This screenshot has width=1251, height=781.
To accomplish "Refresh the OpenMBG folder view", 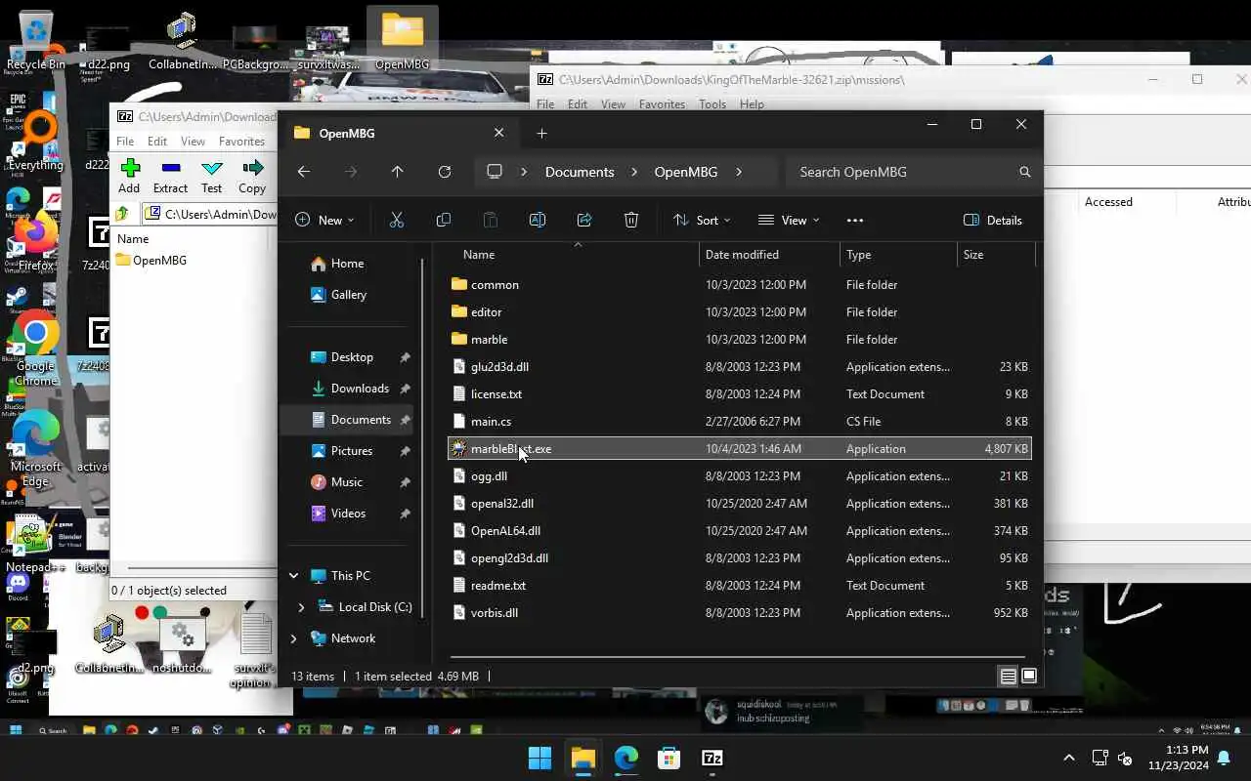I will (444, 172).
